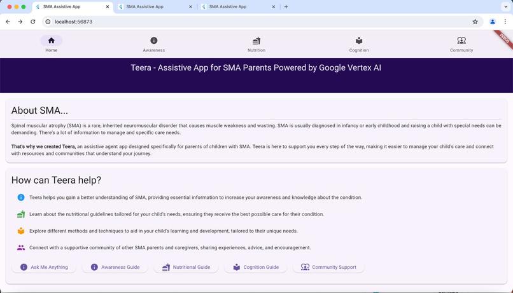513x293 pixels.
Task: Close the second SMA Assistive App tab
Action: pos(190,6)
